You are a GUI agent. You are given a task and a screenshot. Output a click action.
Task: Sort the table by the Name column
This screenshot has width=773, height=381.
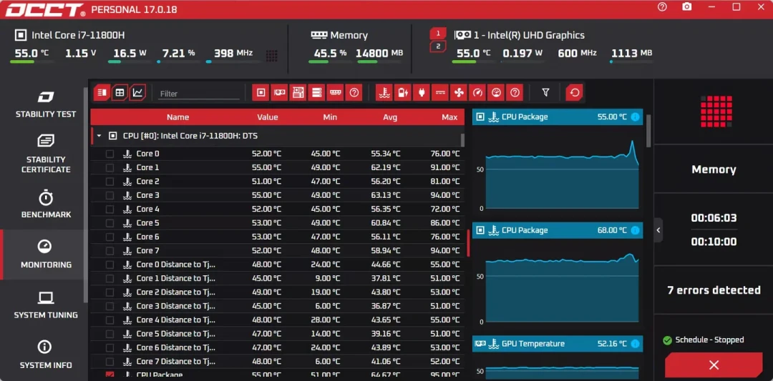coord(178,117)
